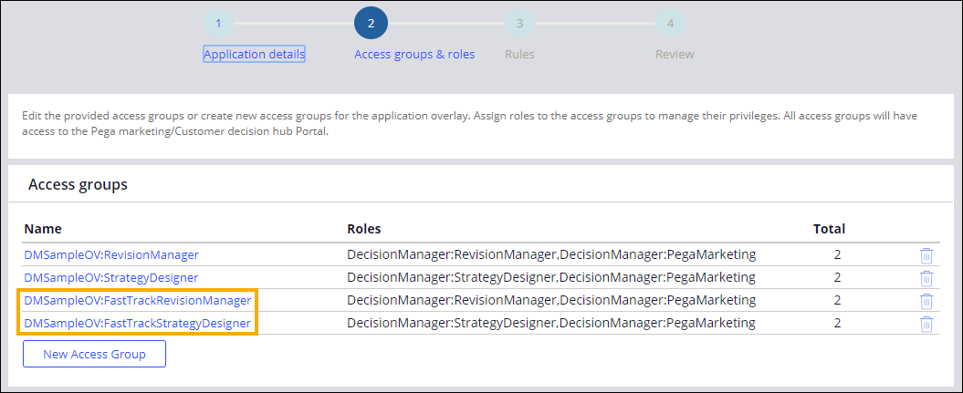The height and width of the screenshot is (393, 963).
Task: Select the step 2 circle indicator
Action: coord(371,24)
